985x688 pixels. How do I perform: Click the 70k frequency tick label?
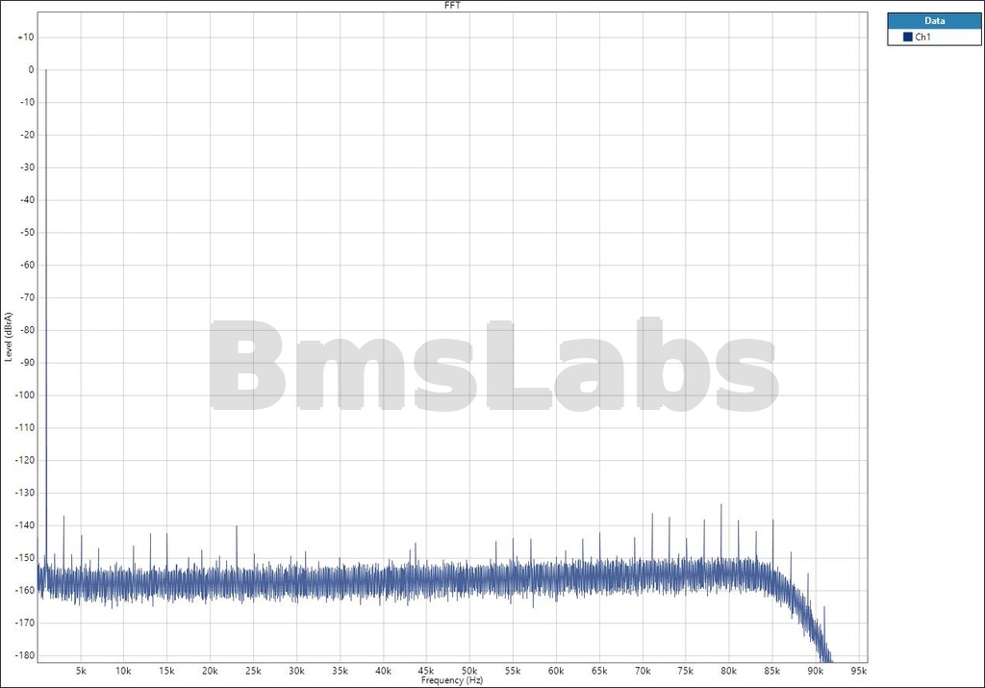(643, 671)
